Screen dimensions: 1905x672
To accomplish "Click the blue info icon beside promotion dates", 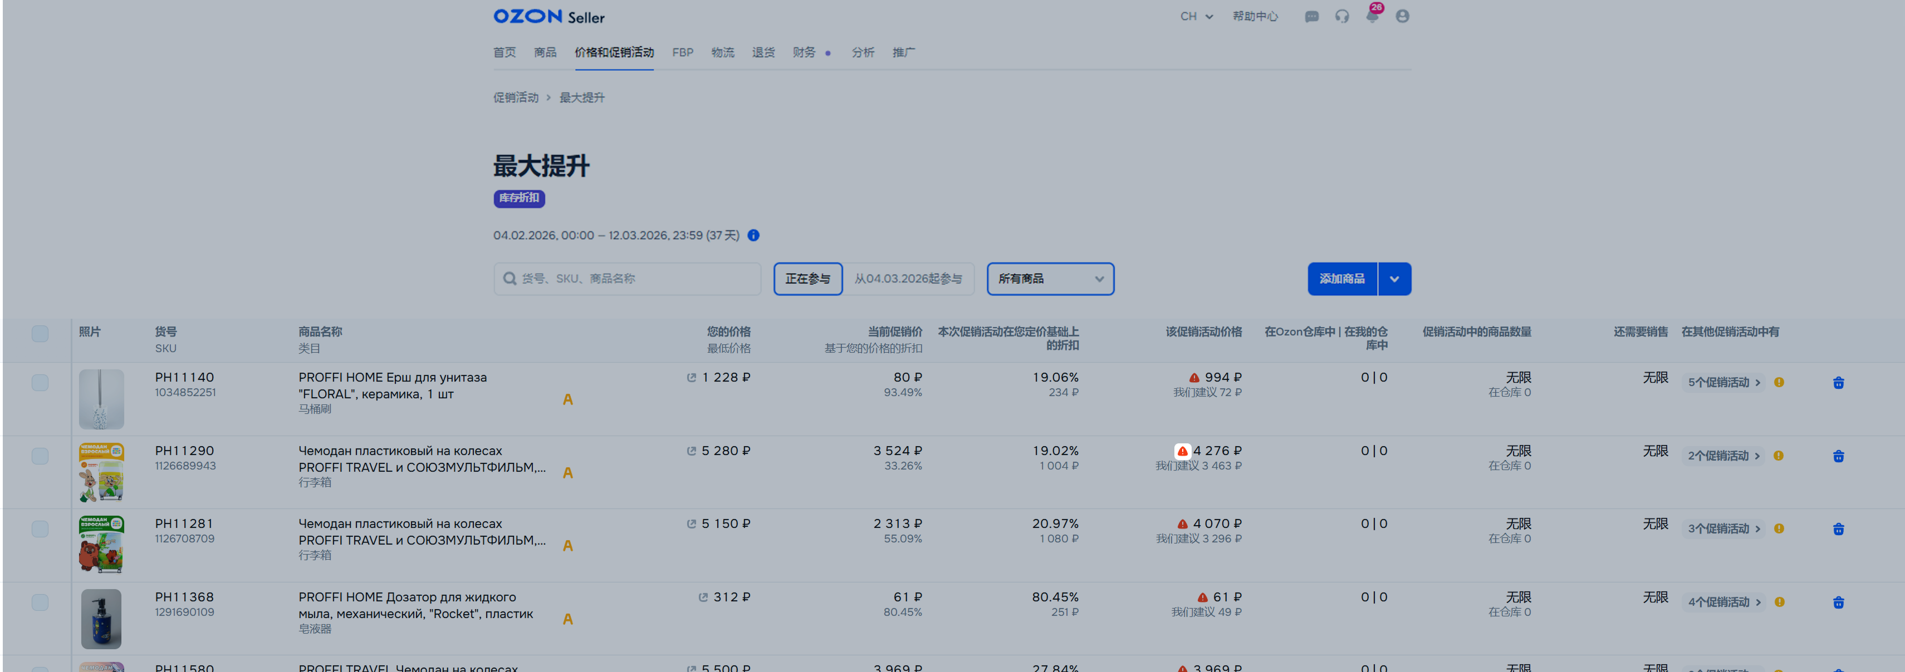I will 753,235.
